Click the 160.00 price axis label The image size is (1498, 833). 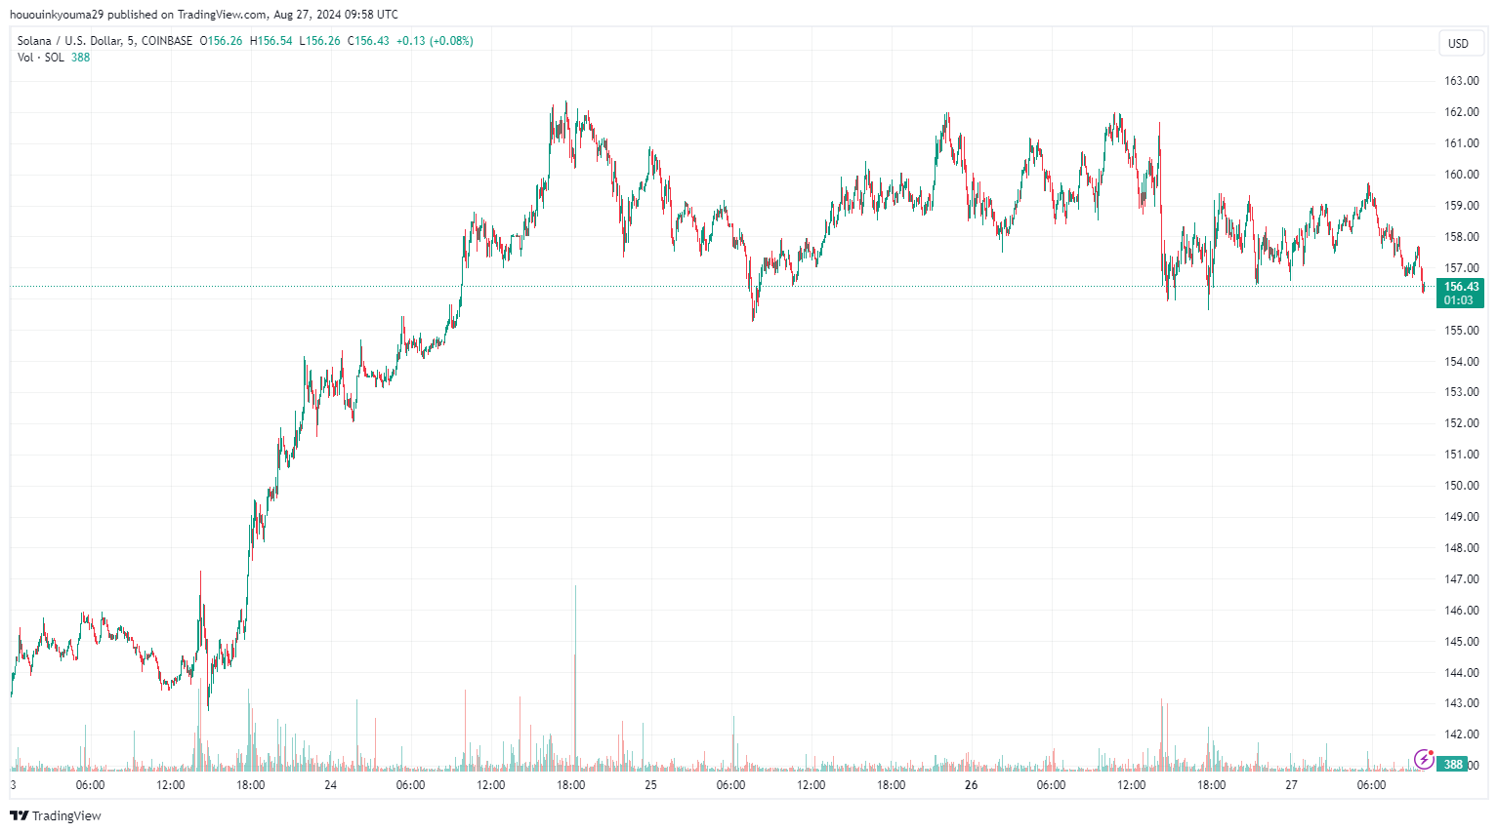pyautogui.click(x=1461, y=175)
